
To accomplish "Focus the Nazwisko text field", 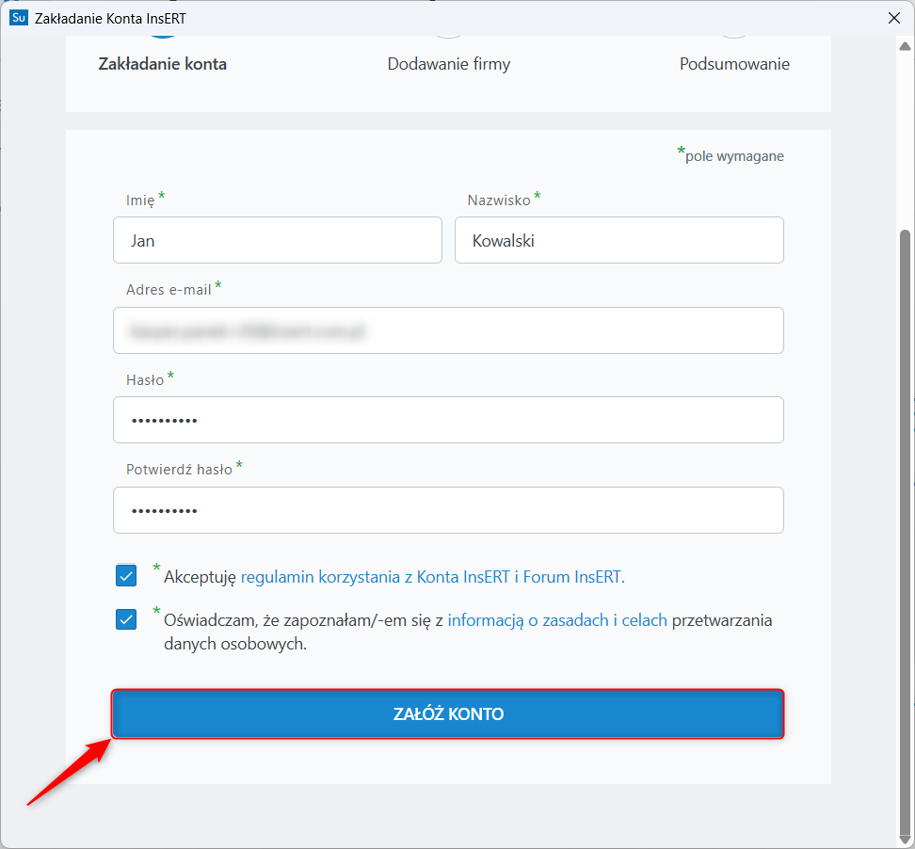I will (x=618, y=240).
